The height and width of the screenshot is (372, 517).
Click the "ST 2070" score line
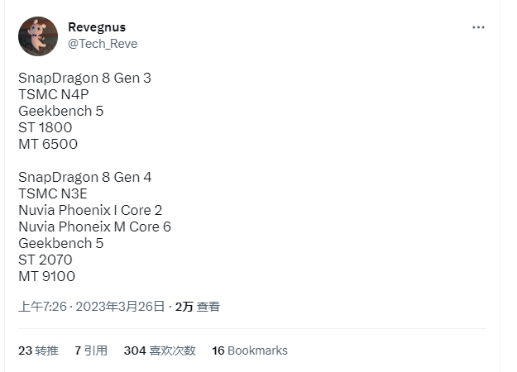[46, 260]
